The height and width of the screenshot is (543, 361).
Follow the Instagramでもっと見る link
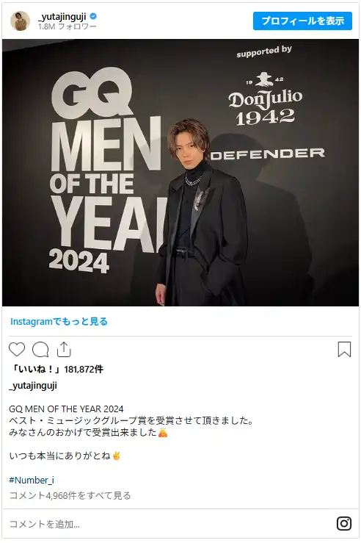point(59,321)
